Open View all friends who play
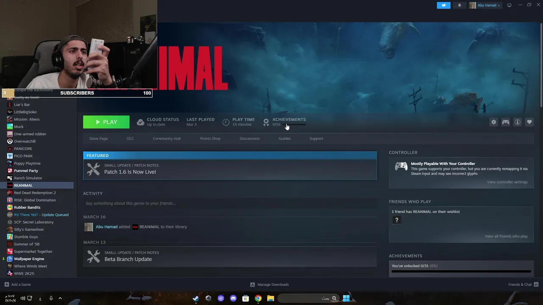 506,236
